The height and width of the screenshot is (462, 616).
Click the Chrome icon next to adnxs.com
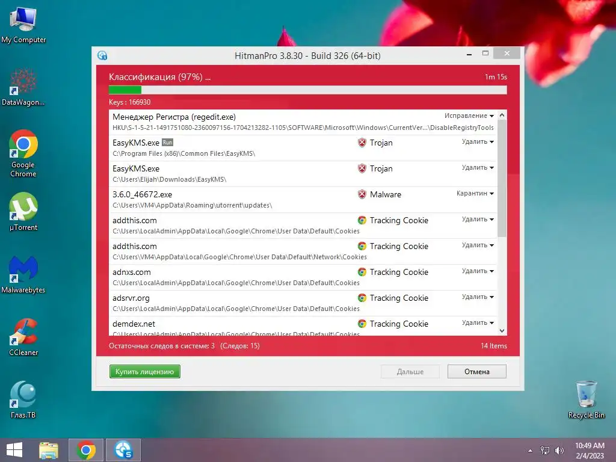point(362,273)
